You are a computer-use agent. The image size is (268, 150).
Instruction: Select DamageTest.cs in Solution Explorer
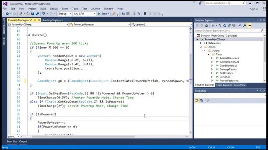(x=228, y=70)
